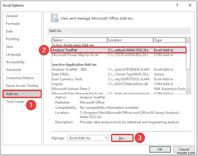198x156 pixels.
Task: Click the EUROTOOL.XLAM location cell
Action: [128, 79]
